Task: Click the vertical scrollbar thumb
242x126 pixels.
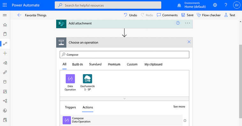Action: click(240, 81)
